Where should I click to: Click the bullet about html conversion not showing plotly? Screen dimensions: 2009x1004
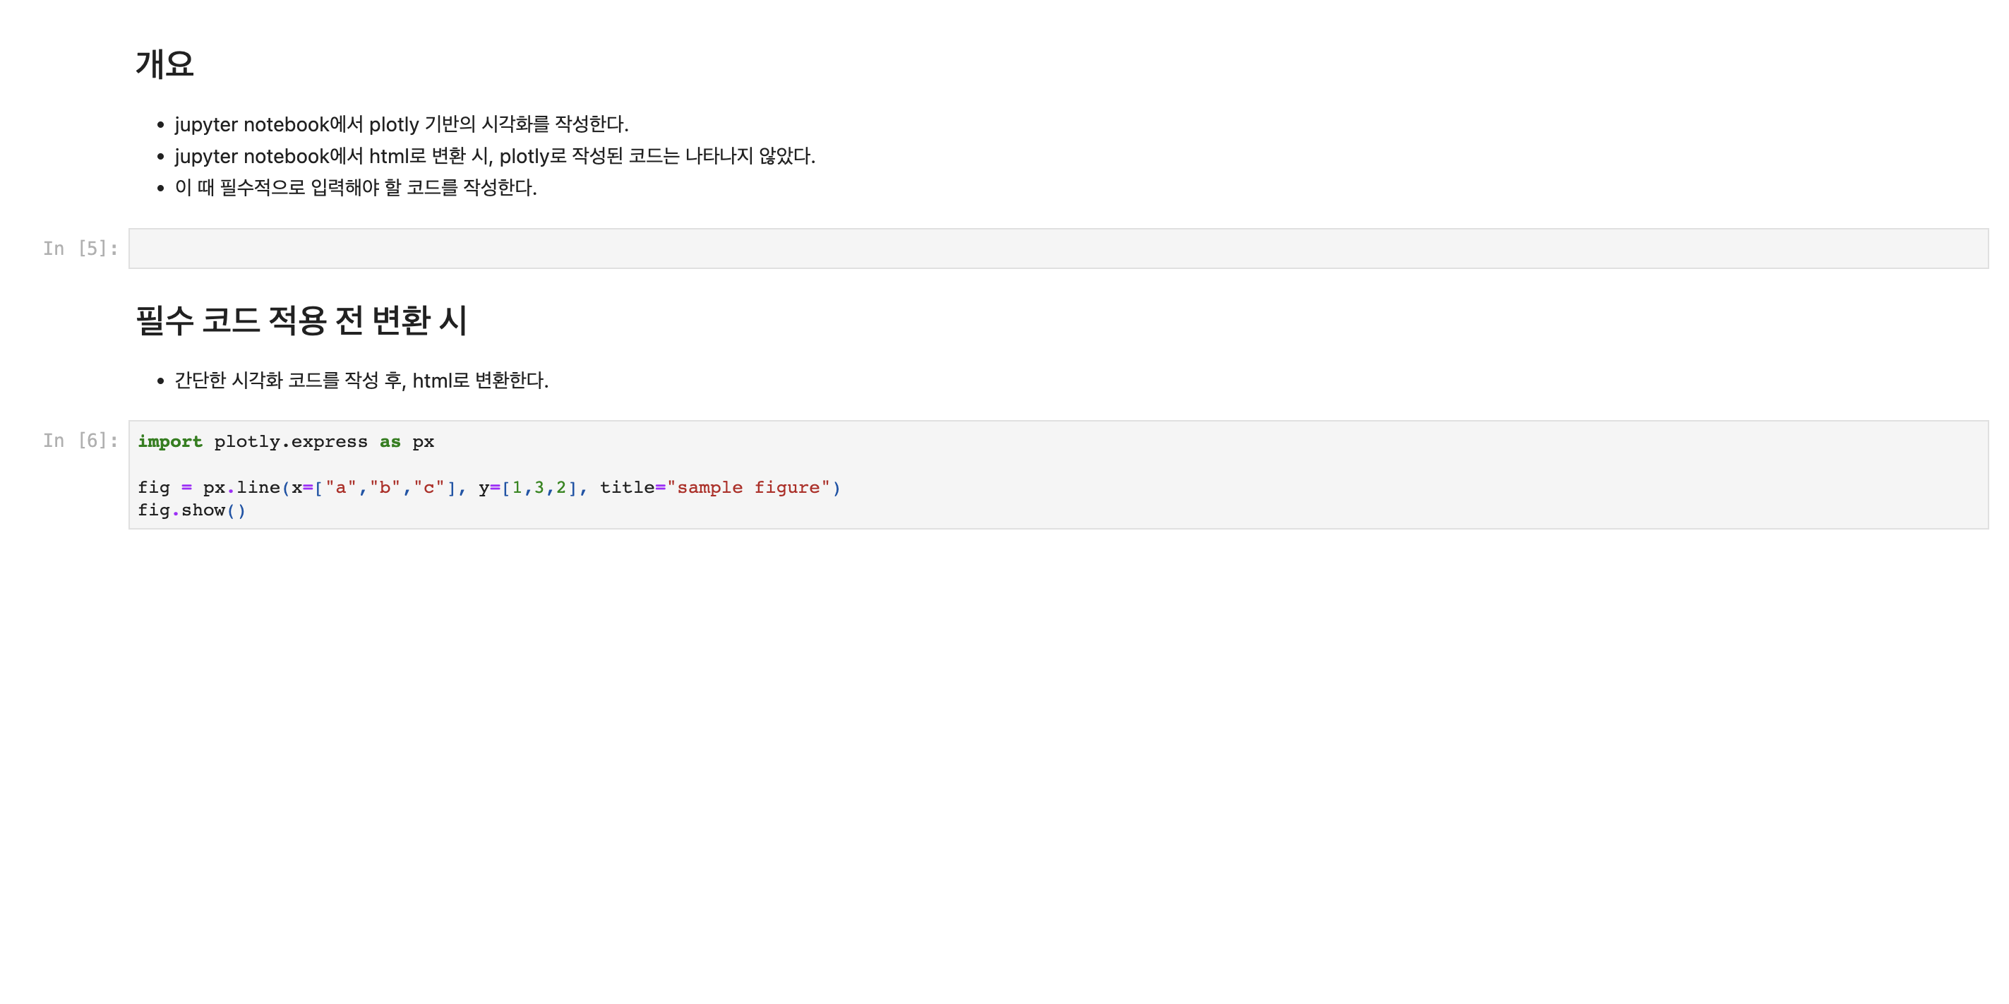click(x=496, y=156)
